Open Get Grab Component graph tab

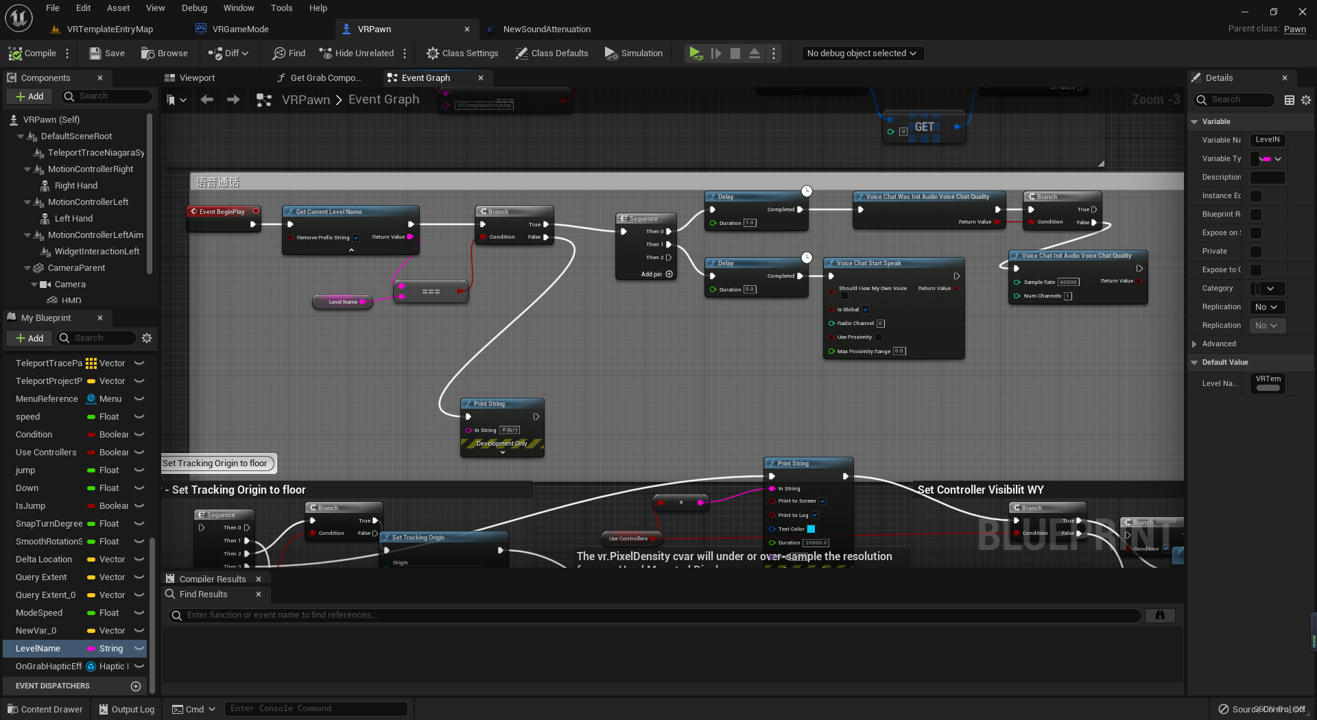[x=324, y=78]
